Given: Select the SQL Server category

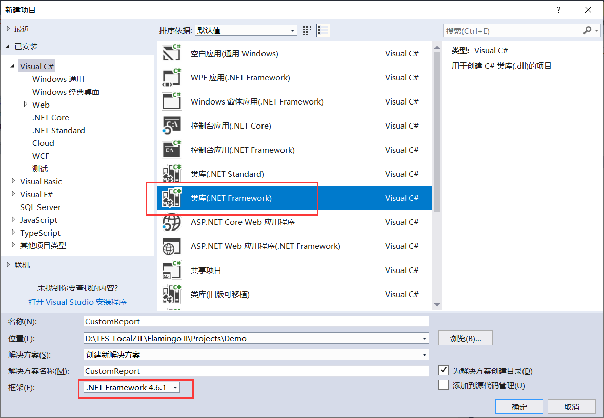Looking at the screenshot, I should click(41, 207).
